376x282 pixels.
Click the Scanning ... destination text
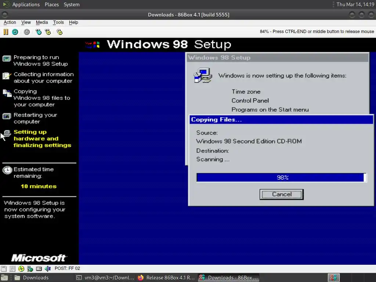tap(213, 159)
